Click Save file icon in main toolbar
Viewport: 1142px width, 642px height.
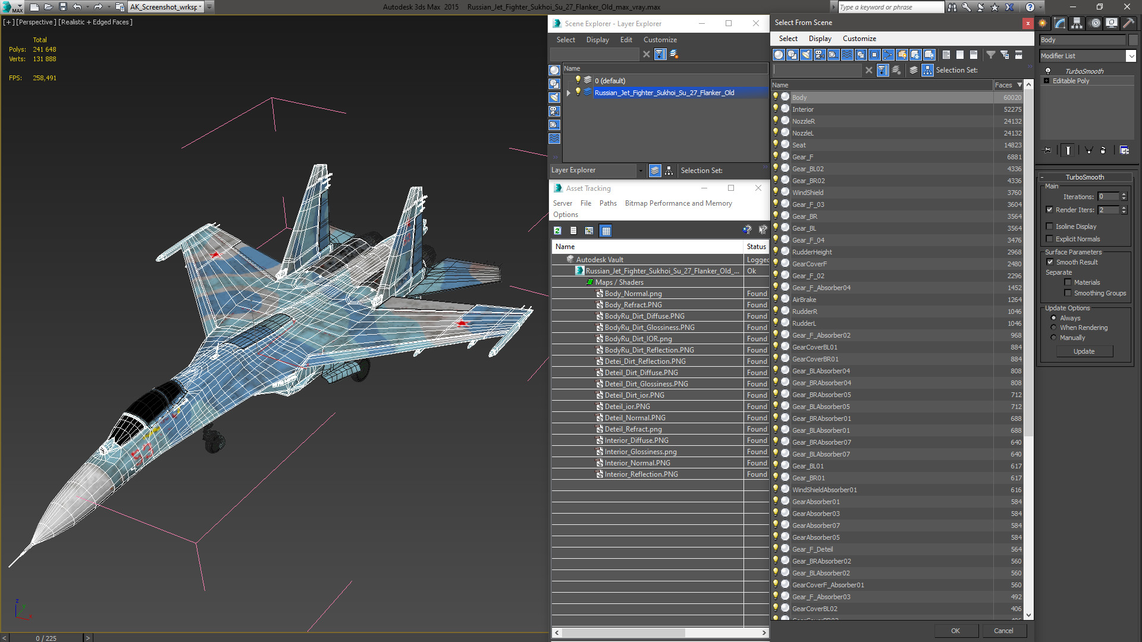[62, 7]
